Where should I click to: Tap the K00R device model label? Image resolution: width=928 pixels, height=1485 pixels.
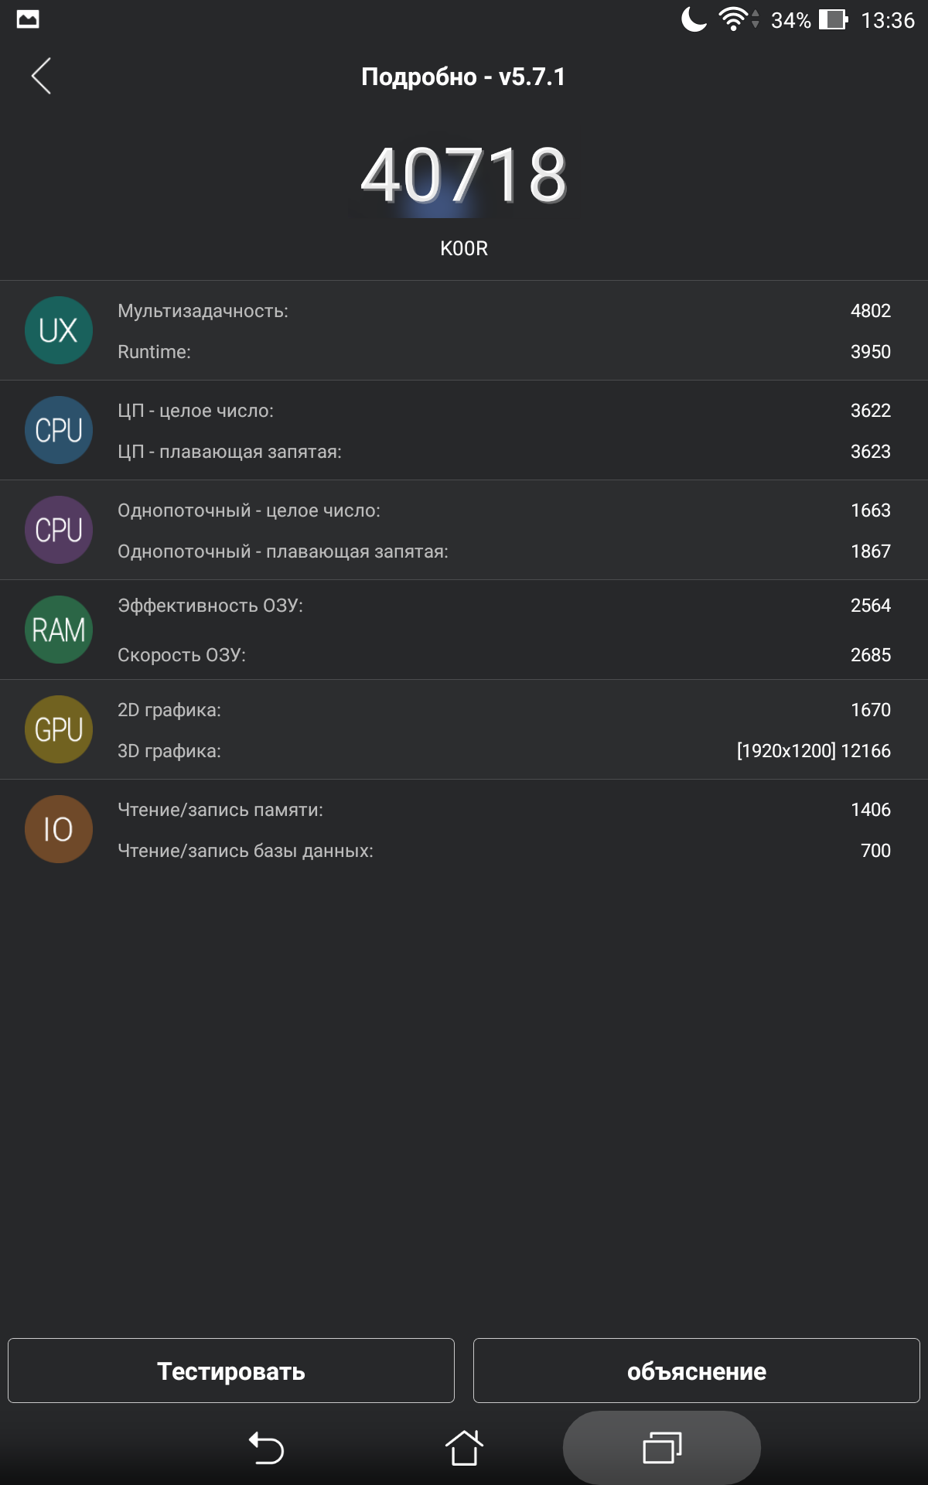click(464, 248)
